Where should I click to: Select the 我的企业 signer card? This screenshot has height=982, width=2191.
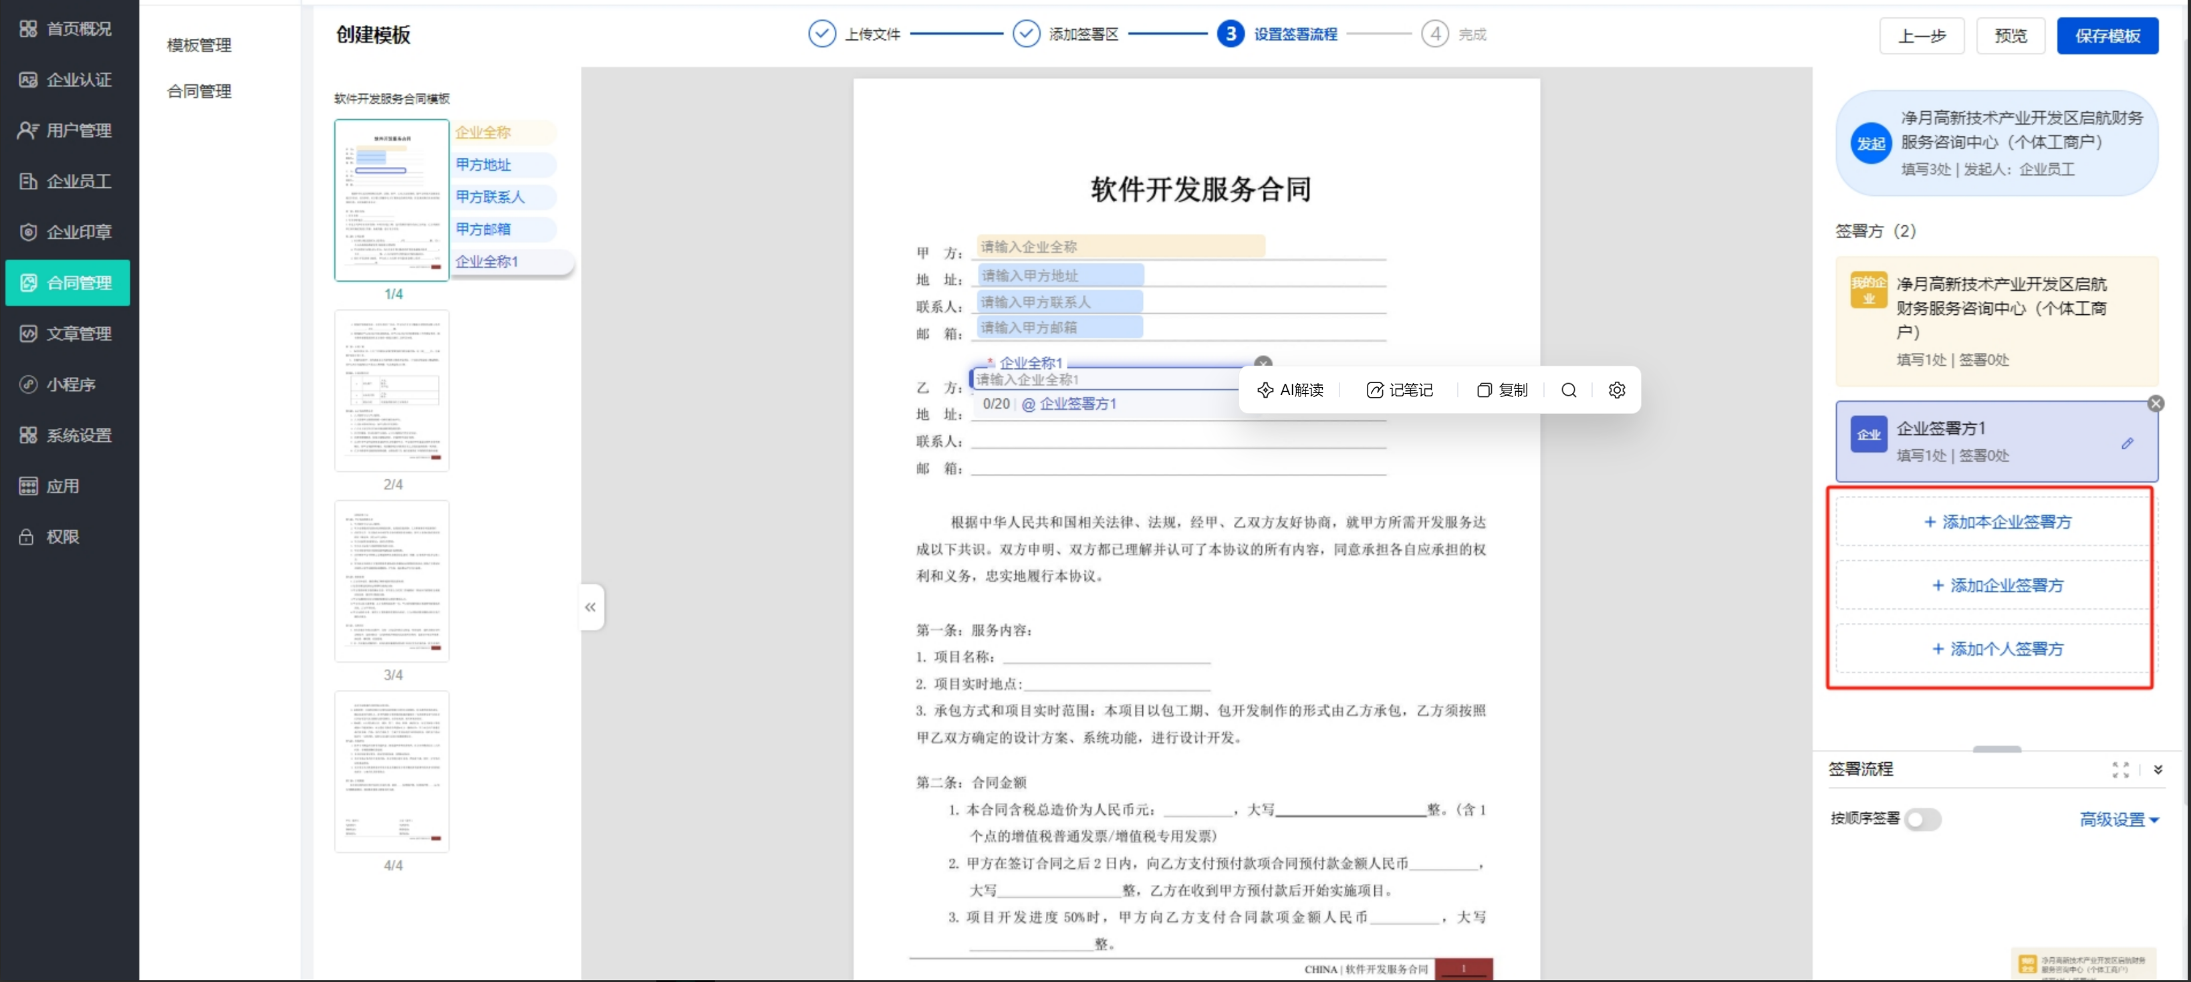(1996, 321)
